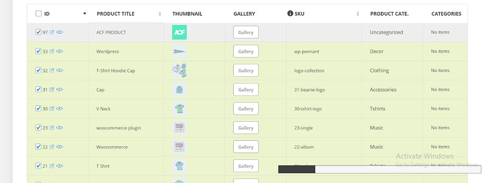This screenshot has width=482, height=183.
Task: Open Gallery button for Cap row
Action: (x=245, y=89)
